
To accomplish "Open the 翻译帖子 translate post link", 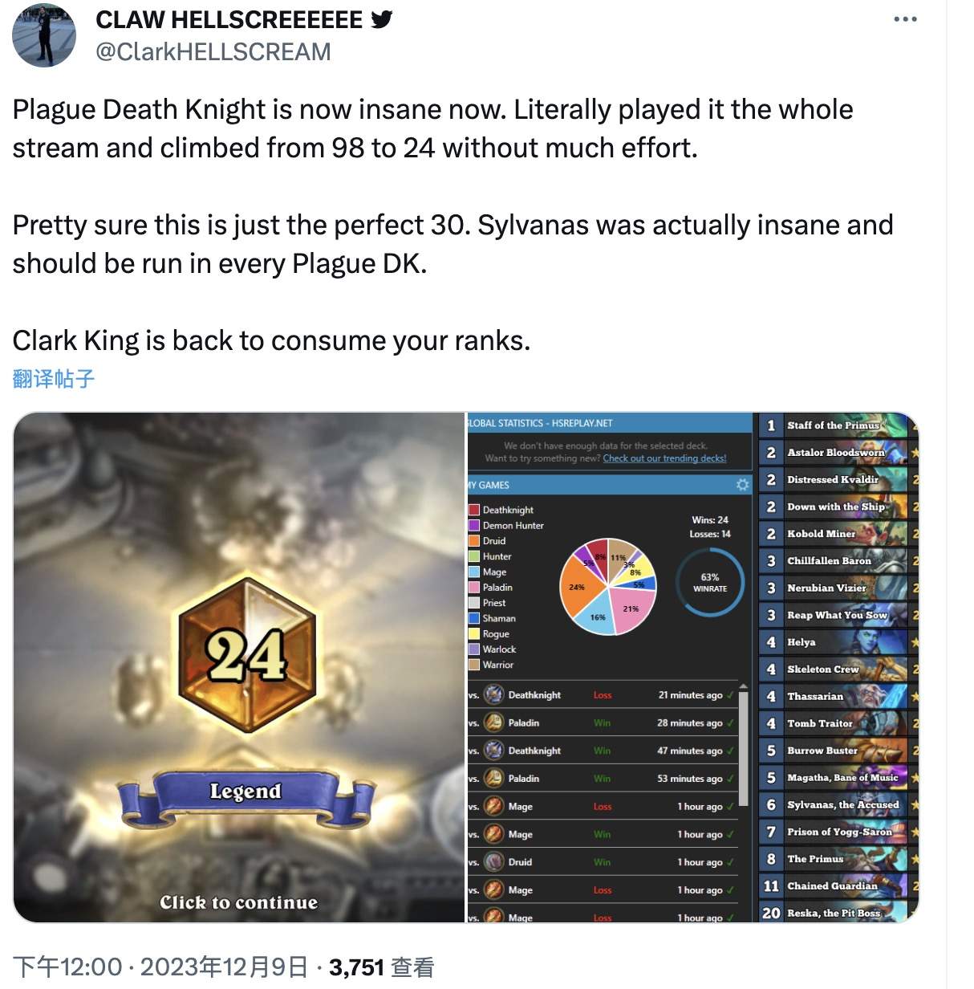I will [x=54, y=379].
